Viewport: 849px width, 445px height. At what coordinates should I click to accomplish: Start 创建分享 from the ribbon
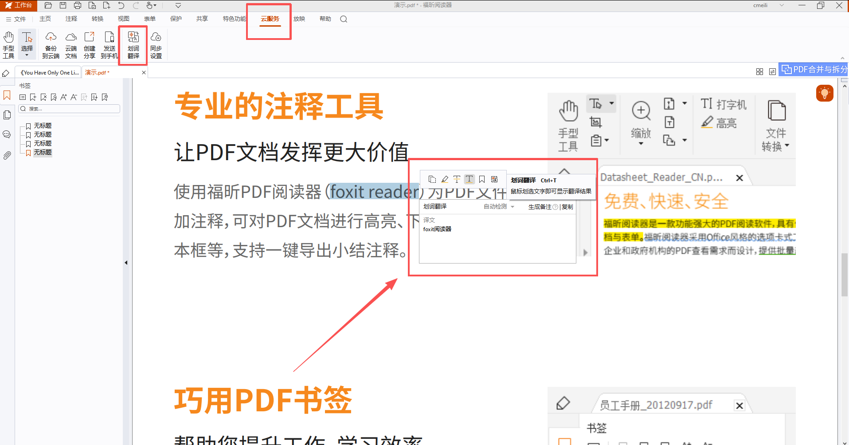(x=89, y=44)
